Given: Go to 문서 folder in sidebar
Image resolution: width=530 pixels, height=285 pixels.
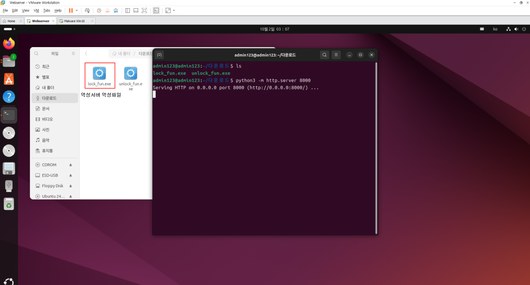Looking at the screenshot, I should (x=46, y=109).
